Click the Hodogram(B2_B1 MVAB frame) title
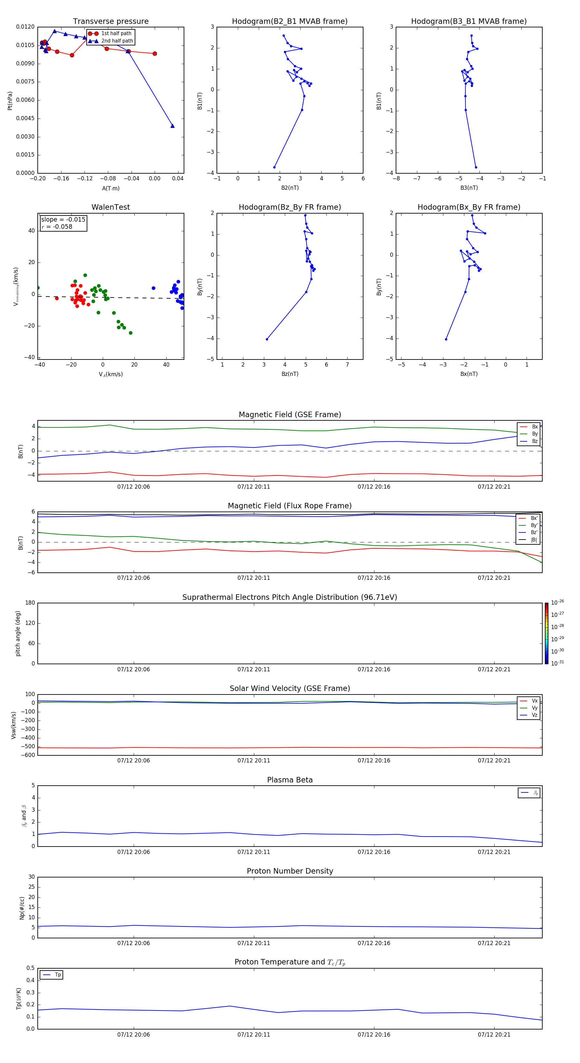580x1063 pixels. (x=290, y=22)
